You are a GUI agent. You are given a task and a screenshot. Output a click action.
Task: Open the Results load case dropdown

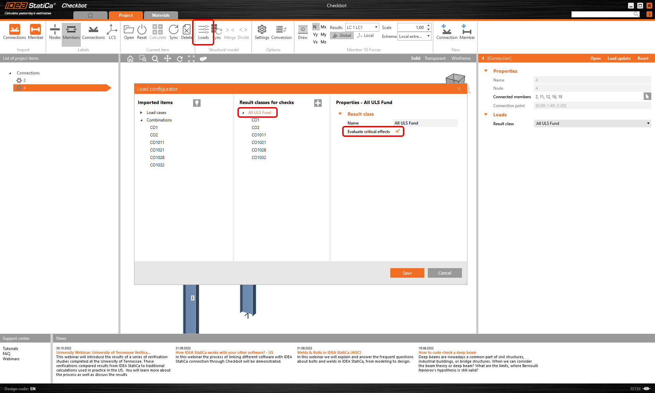(376, 27)
